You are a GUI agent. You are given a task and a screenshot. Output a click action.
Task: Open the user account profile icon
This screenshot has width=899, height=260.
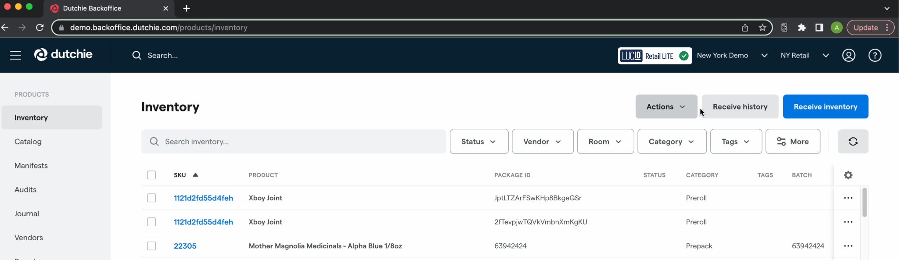(849, 55)
